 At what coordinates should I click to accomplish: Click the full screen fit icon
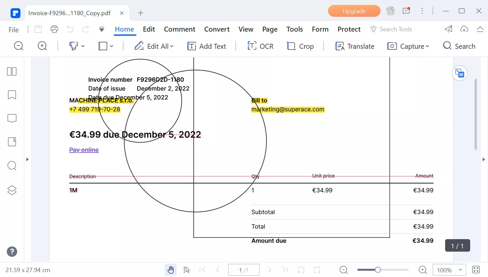click(x=476, y=270)
